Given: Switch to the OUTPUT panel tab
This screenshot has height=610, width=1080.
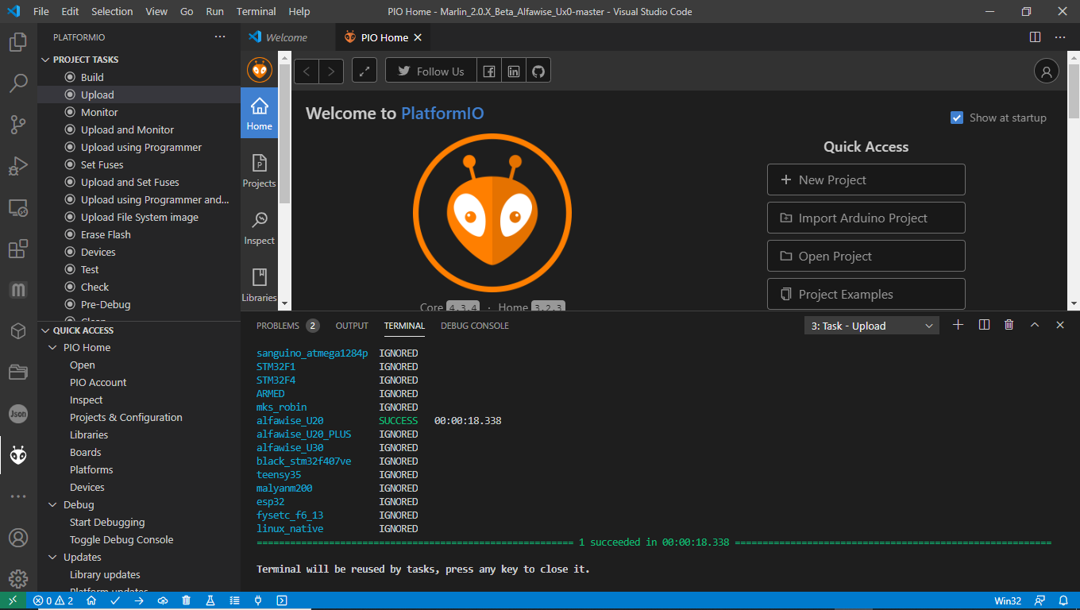Looking at the screenshot, I should [x=352, y=326].
